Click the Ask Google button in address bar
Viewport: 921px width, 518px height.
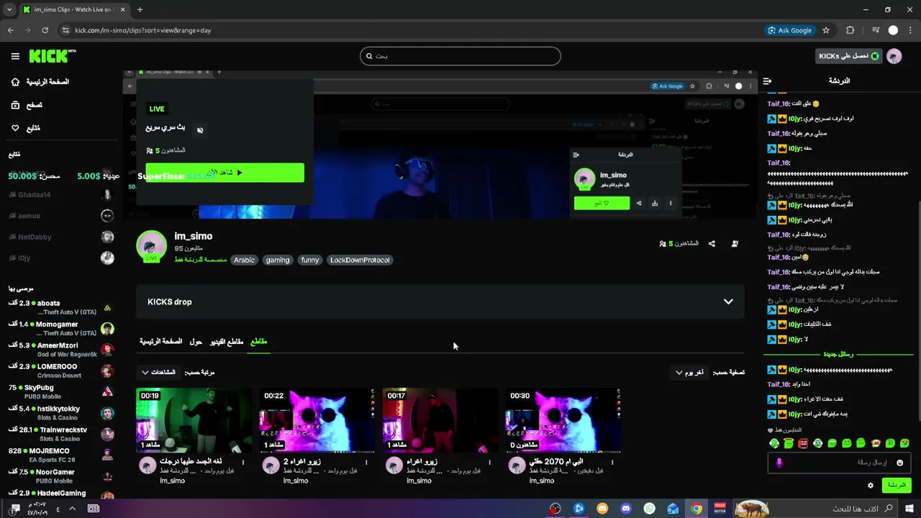[790, 30]
